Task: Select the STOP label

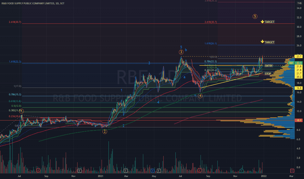Action: point(268,74)
